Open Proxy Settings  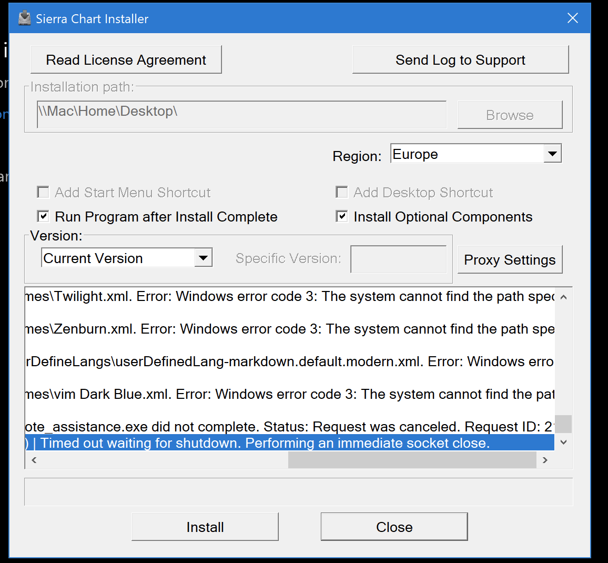(510, 259)
